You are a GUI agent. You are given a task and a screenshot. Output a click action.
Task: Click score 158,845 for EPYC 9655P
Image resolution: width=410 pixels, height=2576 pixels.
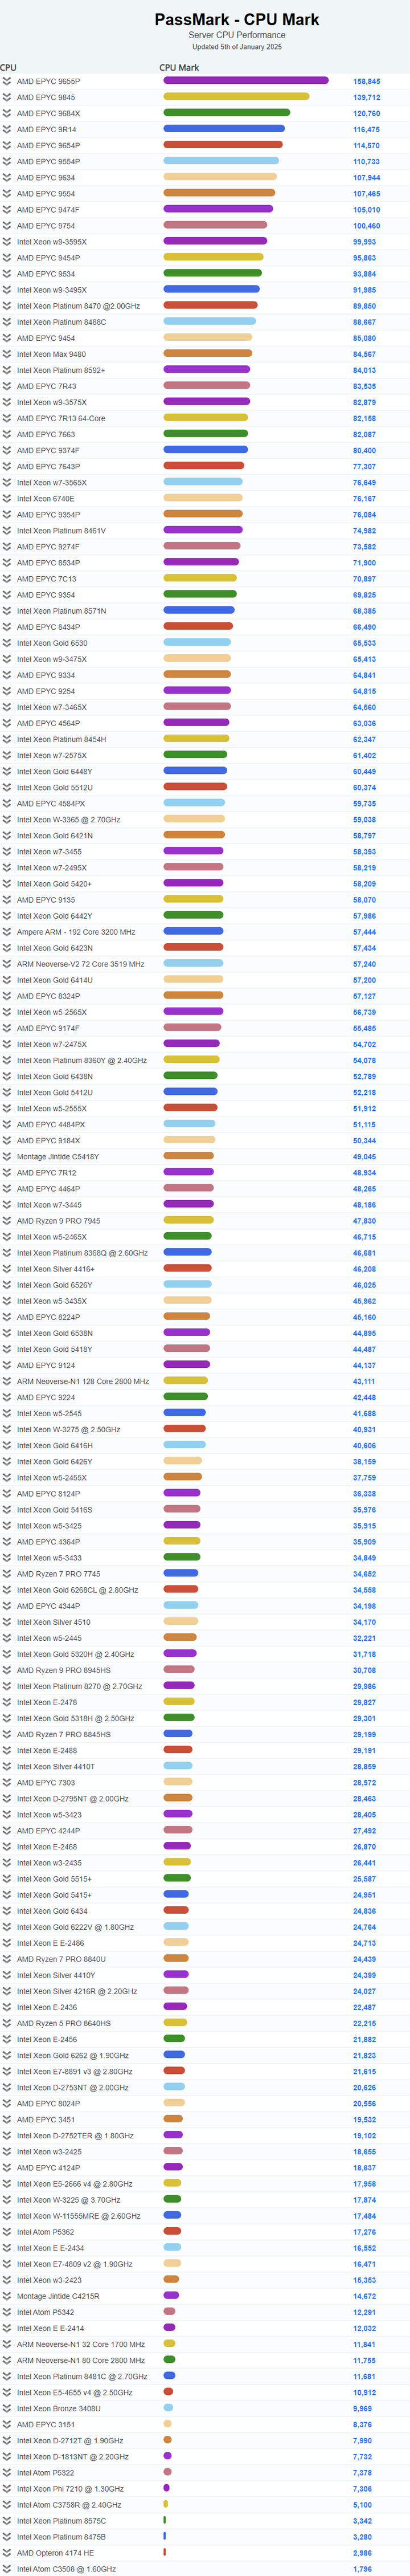point(366,81)
